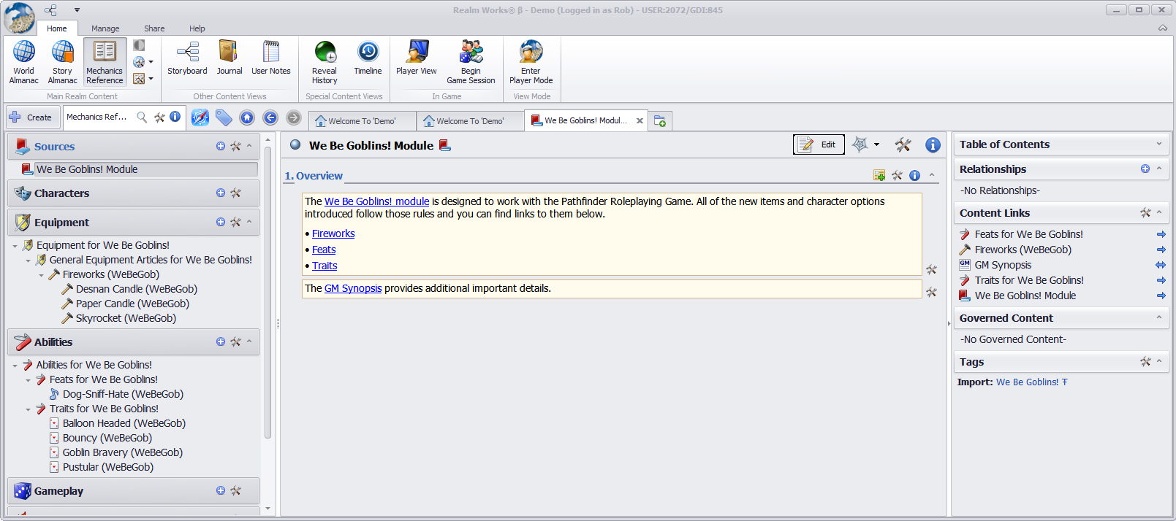Collapse the Content Links panel
Image resolution: width=1176 pixels, height=521 pixels.
(1159, 212)
